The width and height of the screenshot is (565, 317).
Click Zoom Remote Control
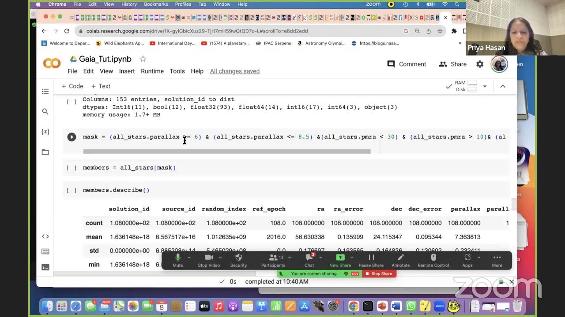[433, 260]
